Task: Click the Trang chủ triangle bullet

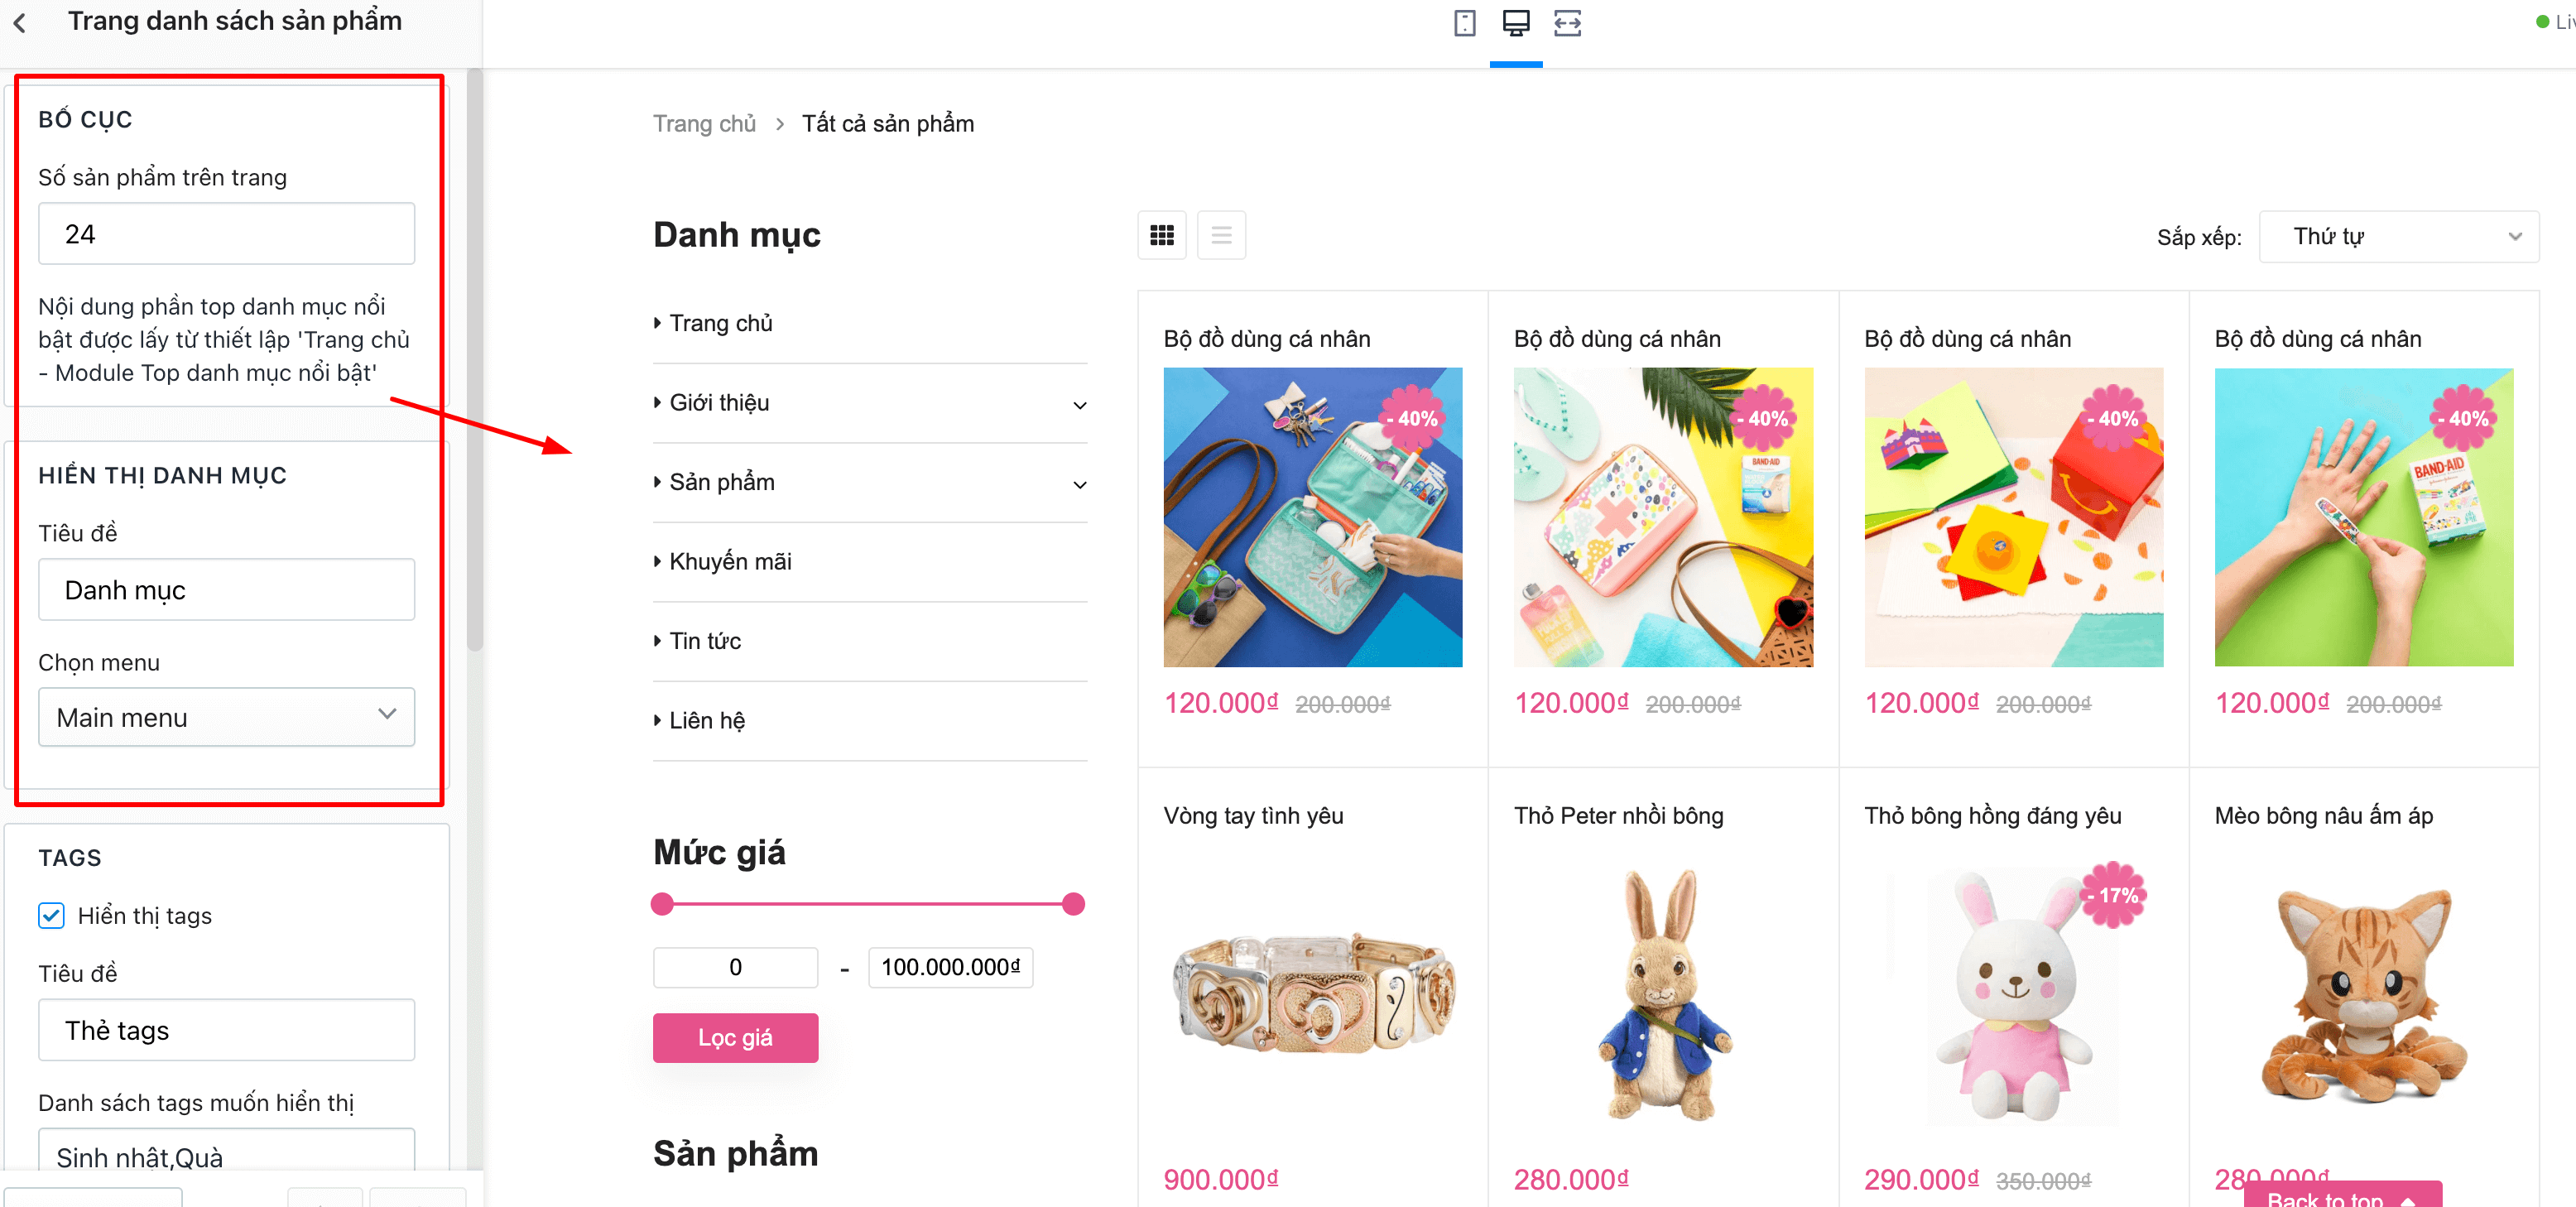Action: tap(657, 323)
